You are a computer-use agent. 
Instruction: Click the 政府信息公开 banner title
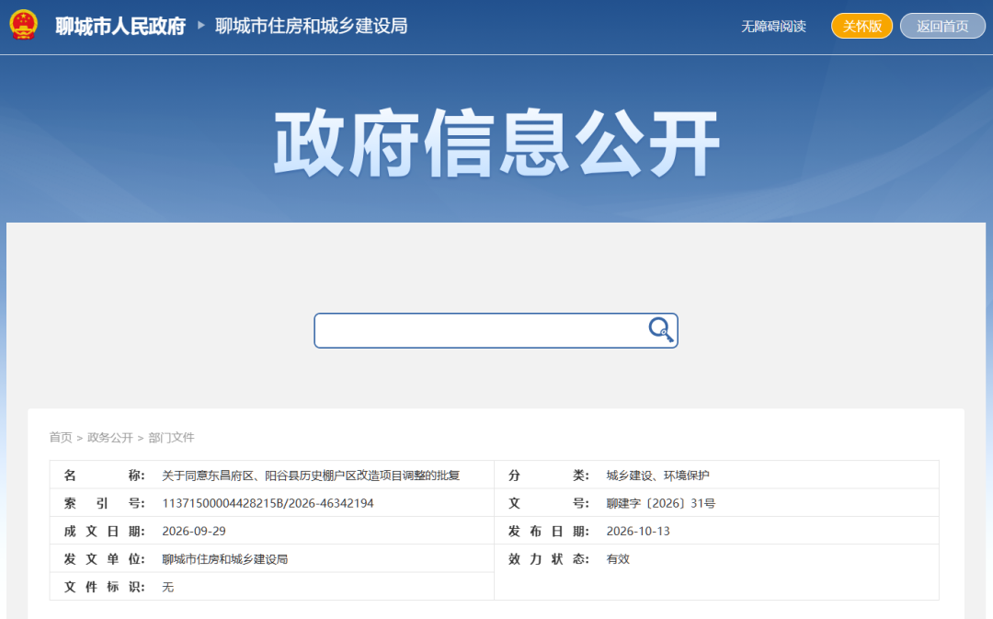496,143
